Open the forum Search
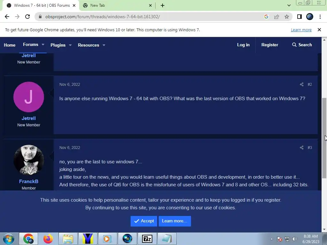The image size is (327, 245). (302, 45)
